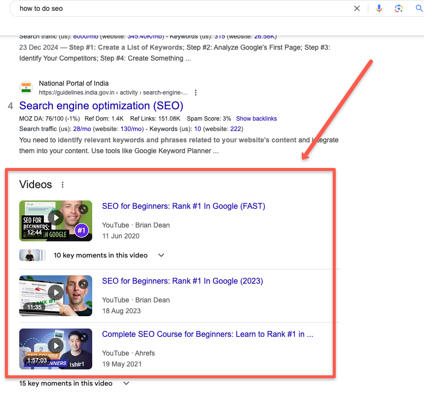Activate the voice search microphone
Image resolution: width=424 pixels, height=395 pixels.
[x=379, y=8]
